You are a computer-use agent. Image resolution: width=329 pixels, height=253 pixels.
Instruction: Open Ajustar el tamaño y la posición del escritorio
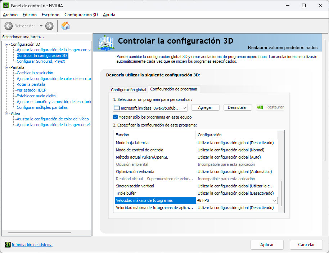click(54, 102)
